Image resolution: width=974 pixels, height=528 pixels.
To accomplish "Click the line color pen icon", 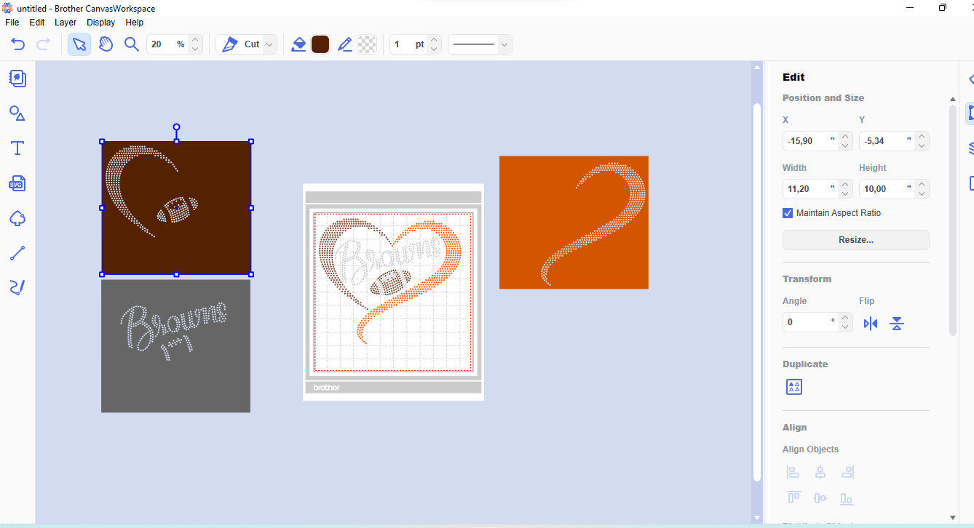I will click(x=345, y=44).
